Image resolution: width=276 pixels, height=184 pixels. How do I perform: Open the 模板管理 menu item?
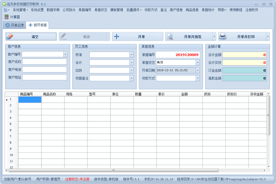click(x=117, y=10)
